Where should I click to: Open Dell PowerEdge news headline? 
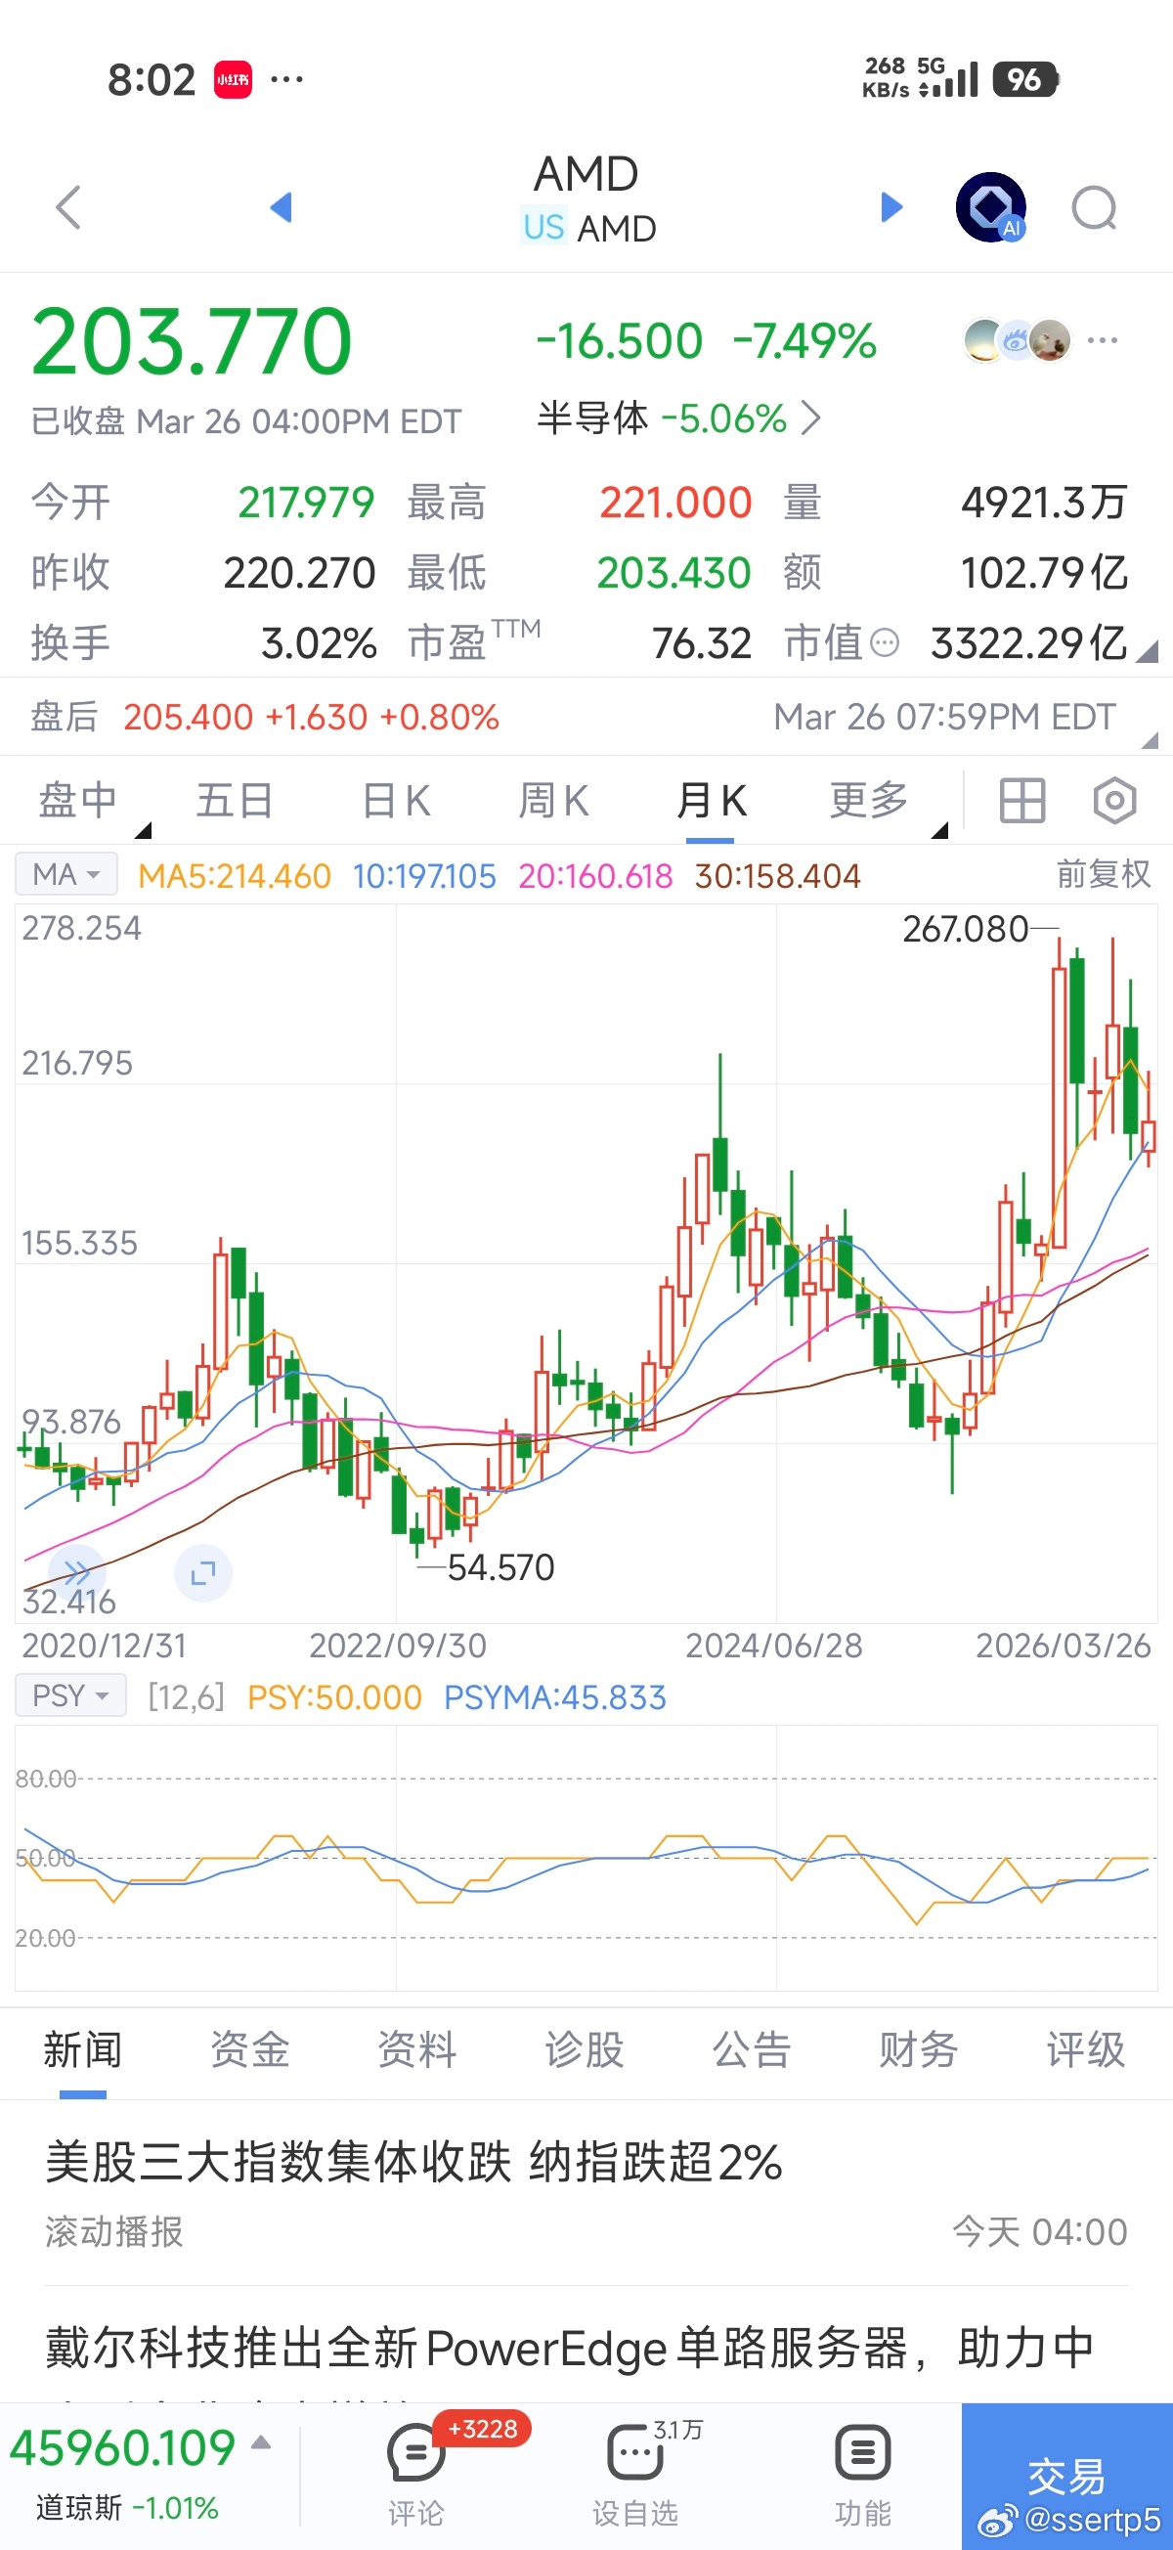pos(569,2348)
